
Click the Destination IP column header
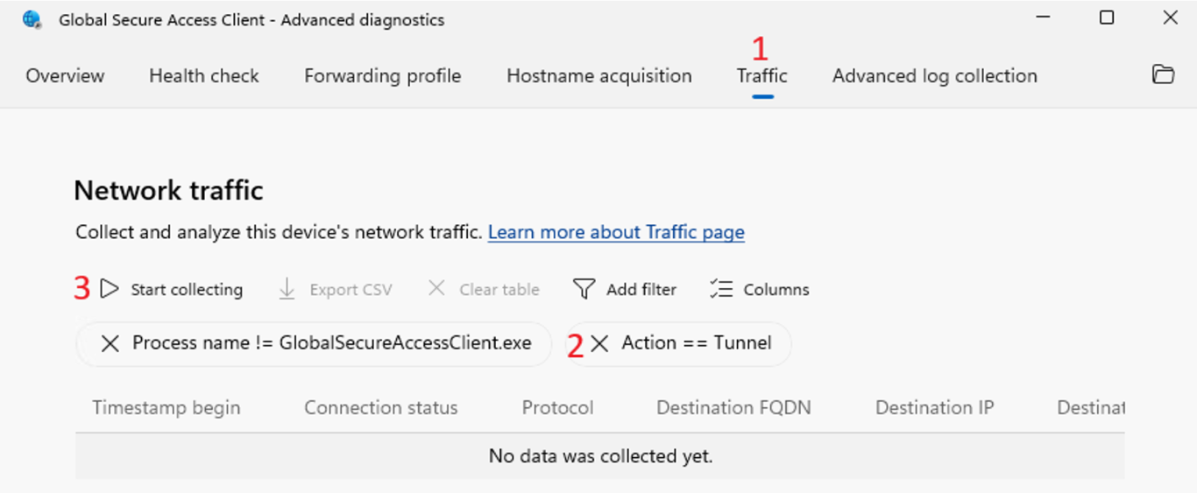[935, 407]
